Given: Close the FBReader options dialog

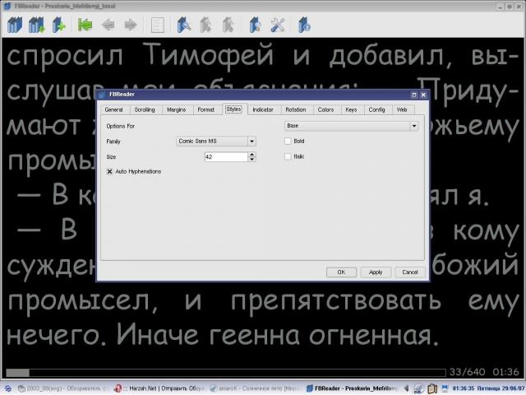Looking at the screenshot, I should coord(423,95).
